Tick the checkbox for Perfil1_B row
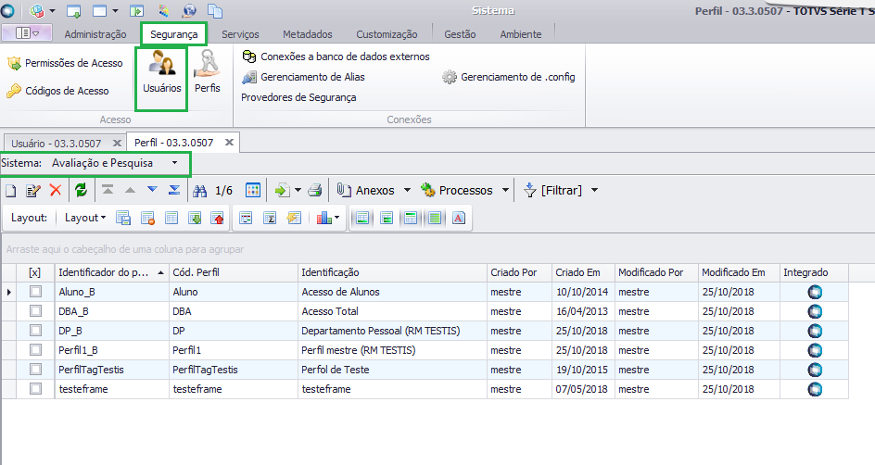 click(x=36, y=350)
